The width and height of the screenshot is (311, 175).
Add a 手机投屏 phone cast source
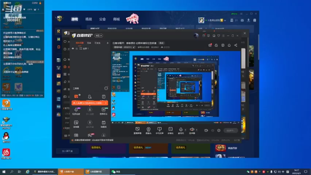pyautogui.click(x=159, y=131)
